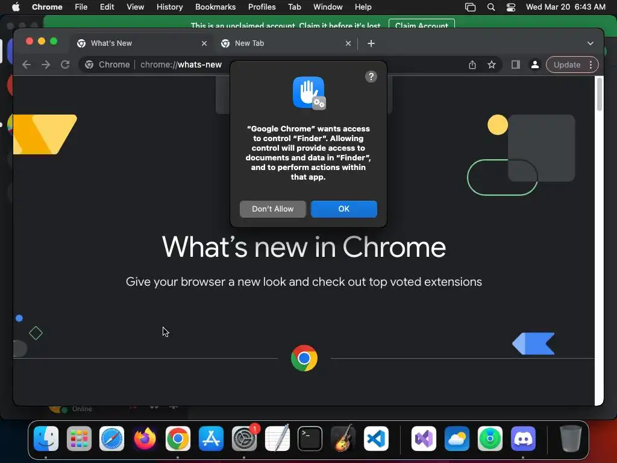Launch Visual Studio Code from the Dock
The image size is (617, 463).
[x=376, y=439]
